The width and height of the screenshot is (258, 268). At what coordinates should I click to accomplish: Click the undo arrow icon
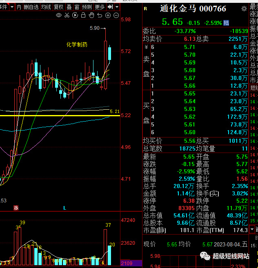point(100,16)
